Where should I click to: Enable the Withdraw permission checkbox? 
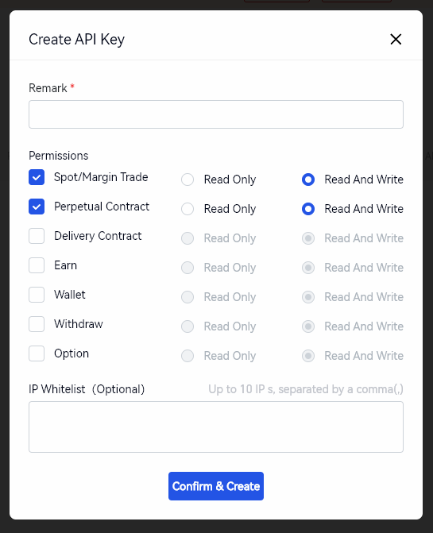pyautogui.click(x=37, y=324)
